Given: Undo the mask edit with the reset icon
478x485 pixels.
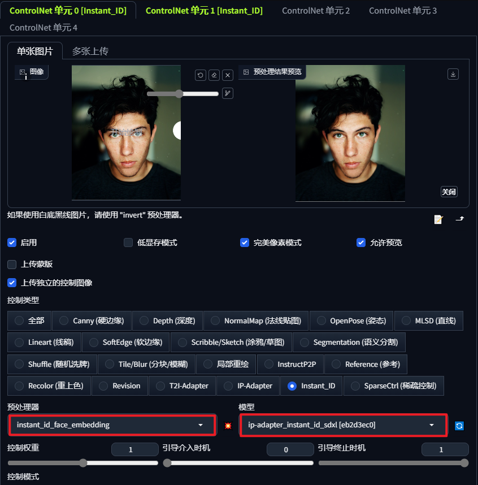Looking at the screenshot, I should click(x=200, y=75).
